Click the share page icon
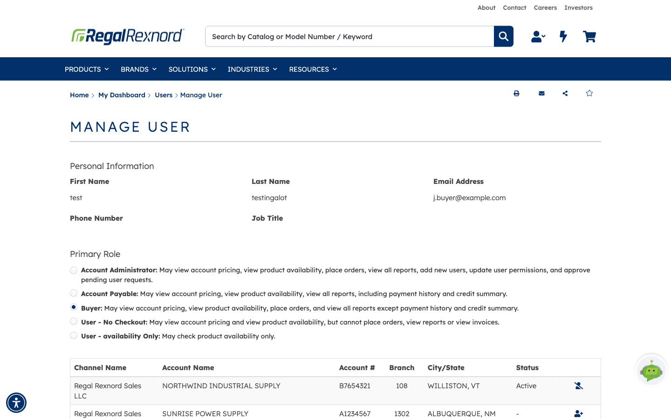Image resolution: width=671 pixels, height=419 pixels. [565, 94]
